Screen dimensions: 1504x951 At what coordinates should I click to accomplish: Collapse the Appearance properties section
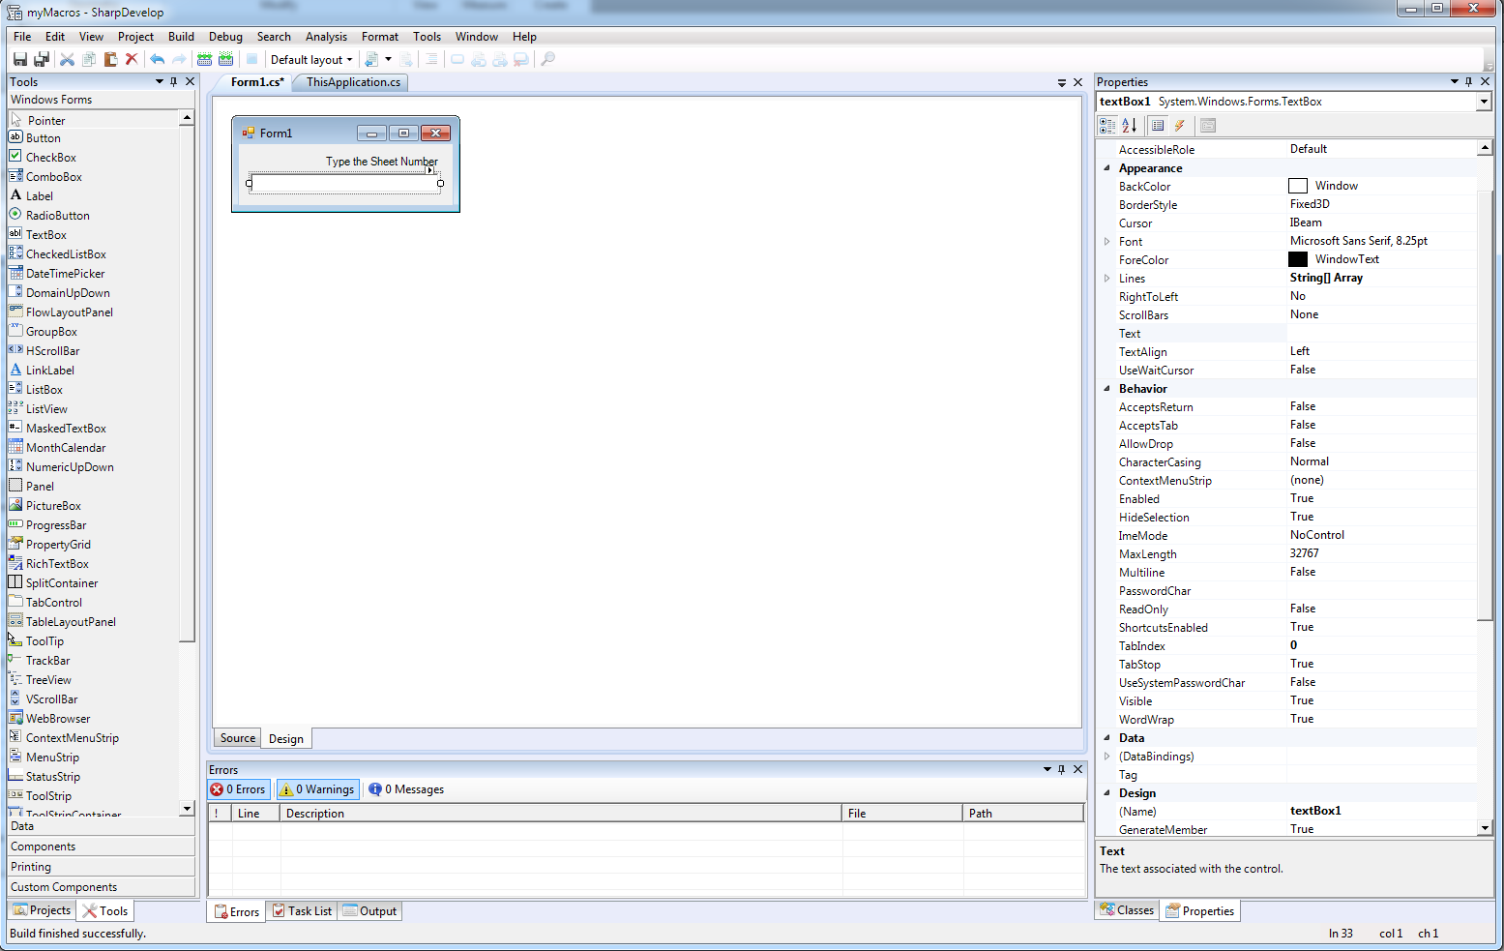(x=1106, y=167)
